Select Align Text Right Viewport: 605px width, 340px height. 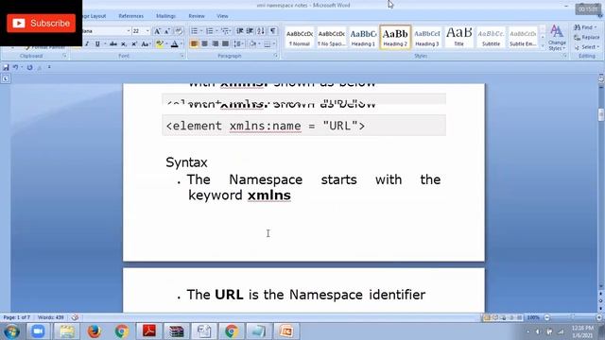(215, 44)
